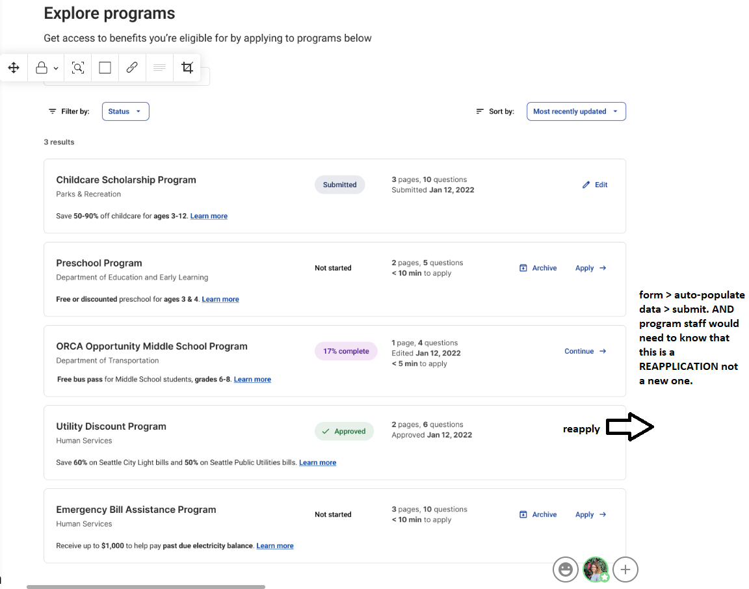Viewport: 749px width, 589px height.
Task: Click the plus icon near the avatar
Action: (625, 569)
